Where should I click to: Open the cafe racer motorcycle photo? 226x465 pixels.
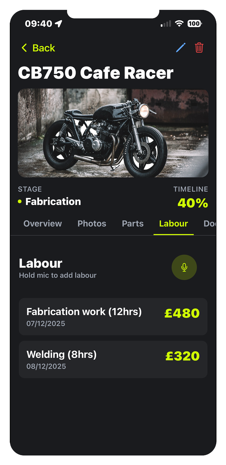[113, 133]
